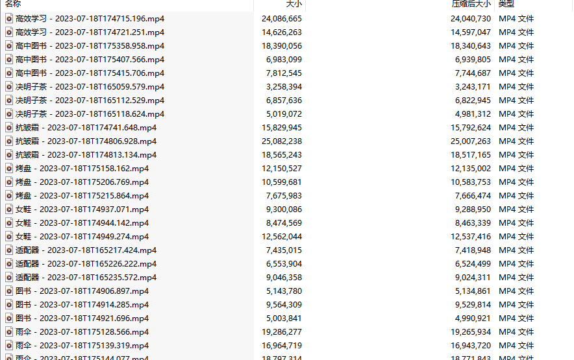Select file 图书 - 2023-07-18T174921.696.mp4

pos(82,318)
